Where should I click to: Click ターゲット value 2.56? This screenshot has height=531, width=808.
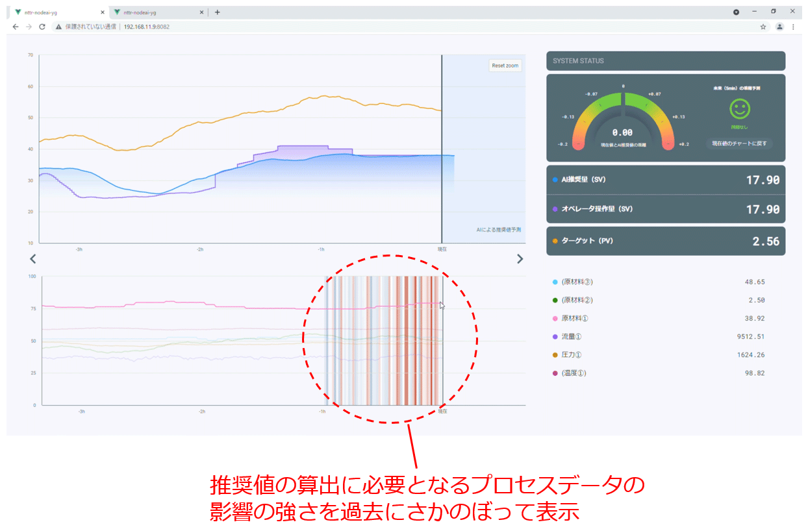(x=766, y=241)
